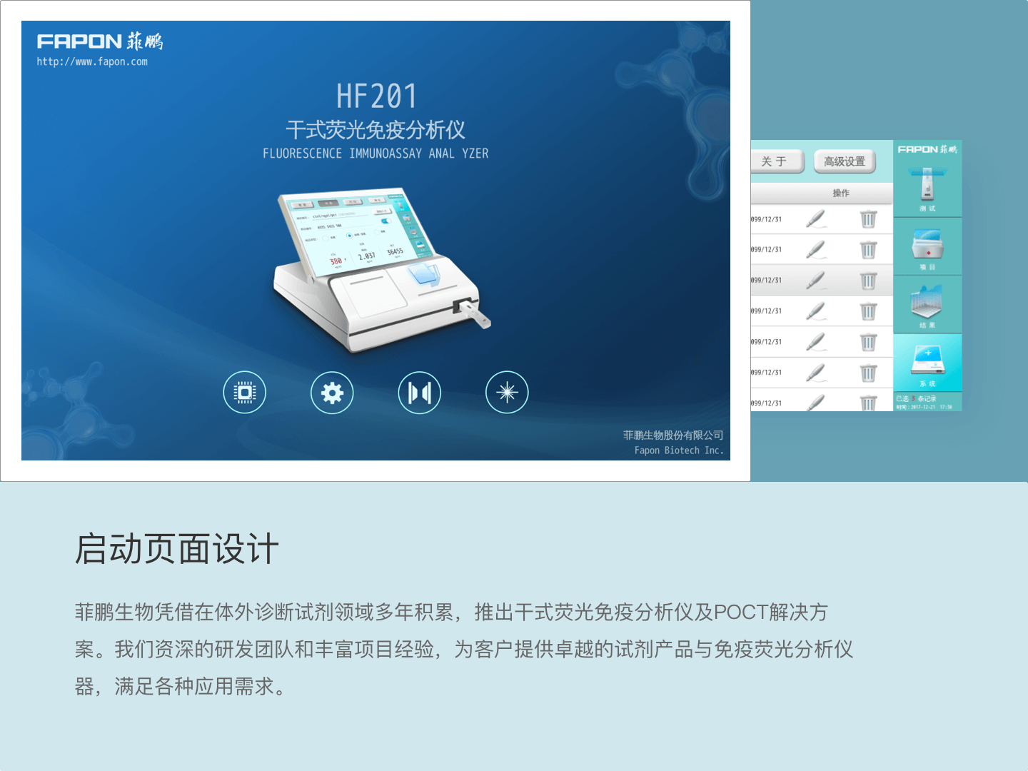This screenshot has height=771, width=1028.
Task: Click the edit pen in the highlighted gray row
Action: (816, 280)
